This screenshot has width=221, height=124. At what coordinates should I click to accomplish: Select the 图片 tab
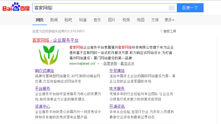click(112, 20)
